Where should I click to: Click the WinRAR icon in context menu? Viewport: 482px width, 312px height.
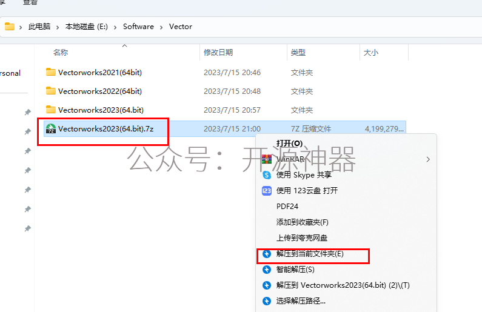pyautogui.click(x=267, y=159)
